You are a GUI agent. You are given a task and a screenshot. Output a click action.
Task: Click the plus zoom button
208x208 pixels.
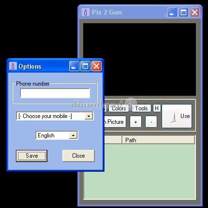(135, 122)
